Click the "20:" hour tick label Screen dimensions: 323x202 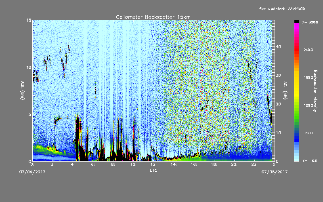pos(234,164)
